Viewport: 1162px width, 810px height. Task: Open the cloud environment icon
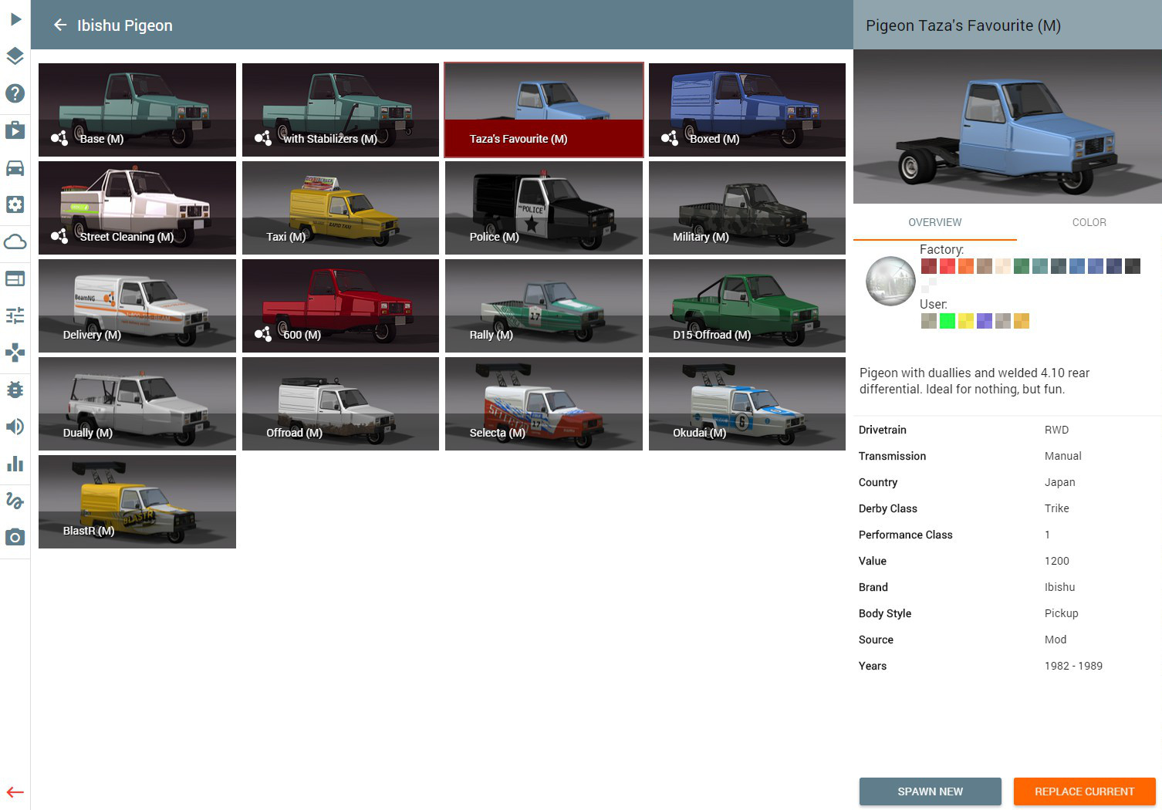(x=15, y=241)
